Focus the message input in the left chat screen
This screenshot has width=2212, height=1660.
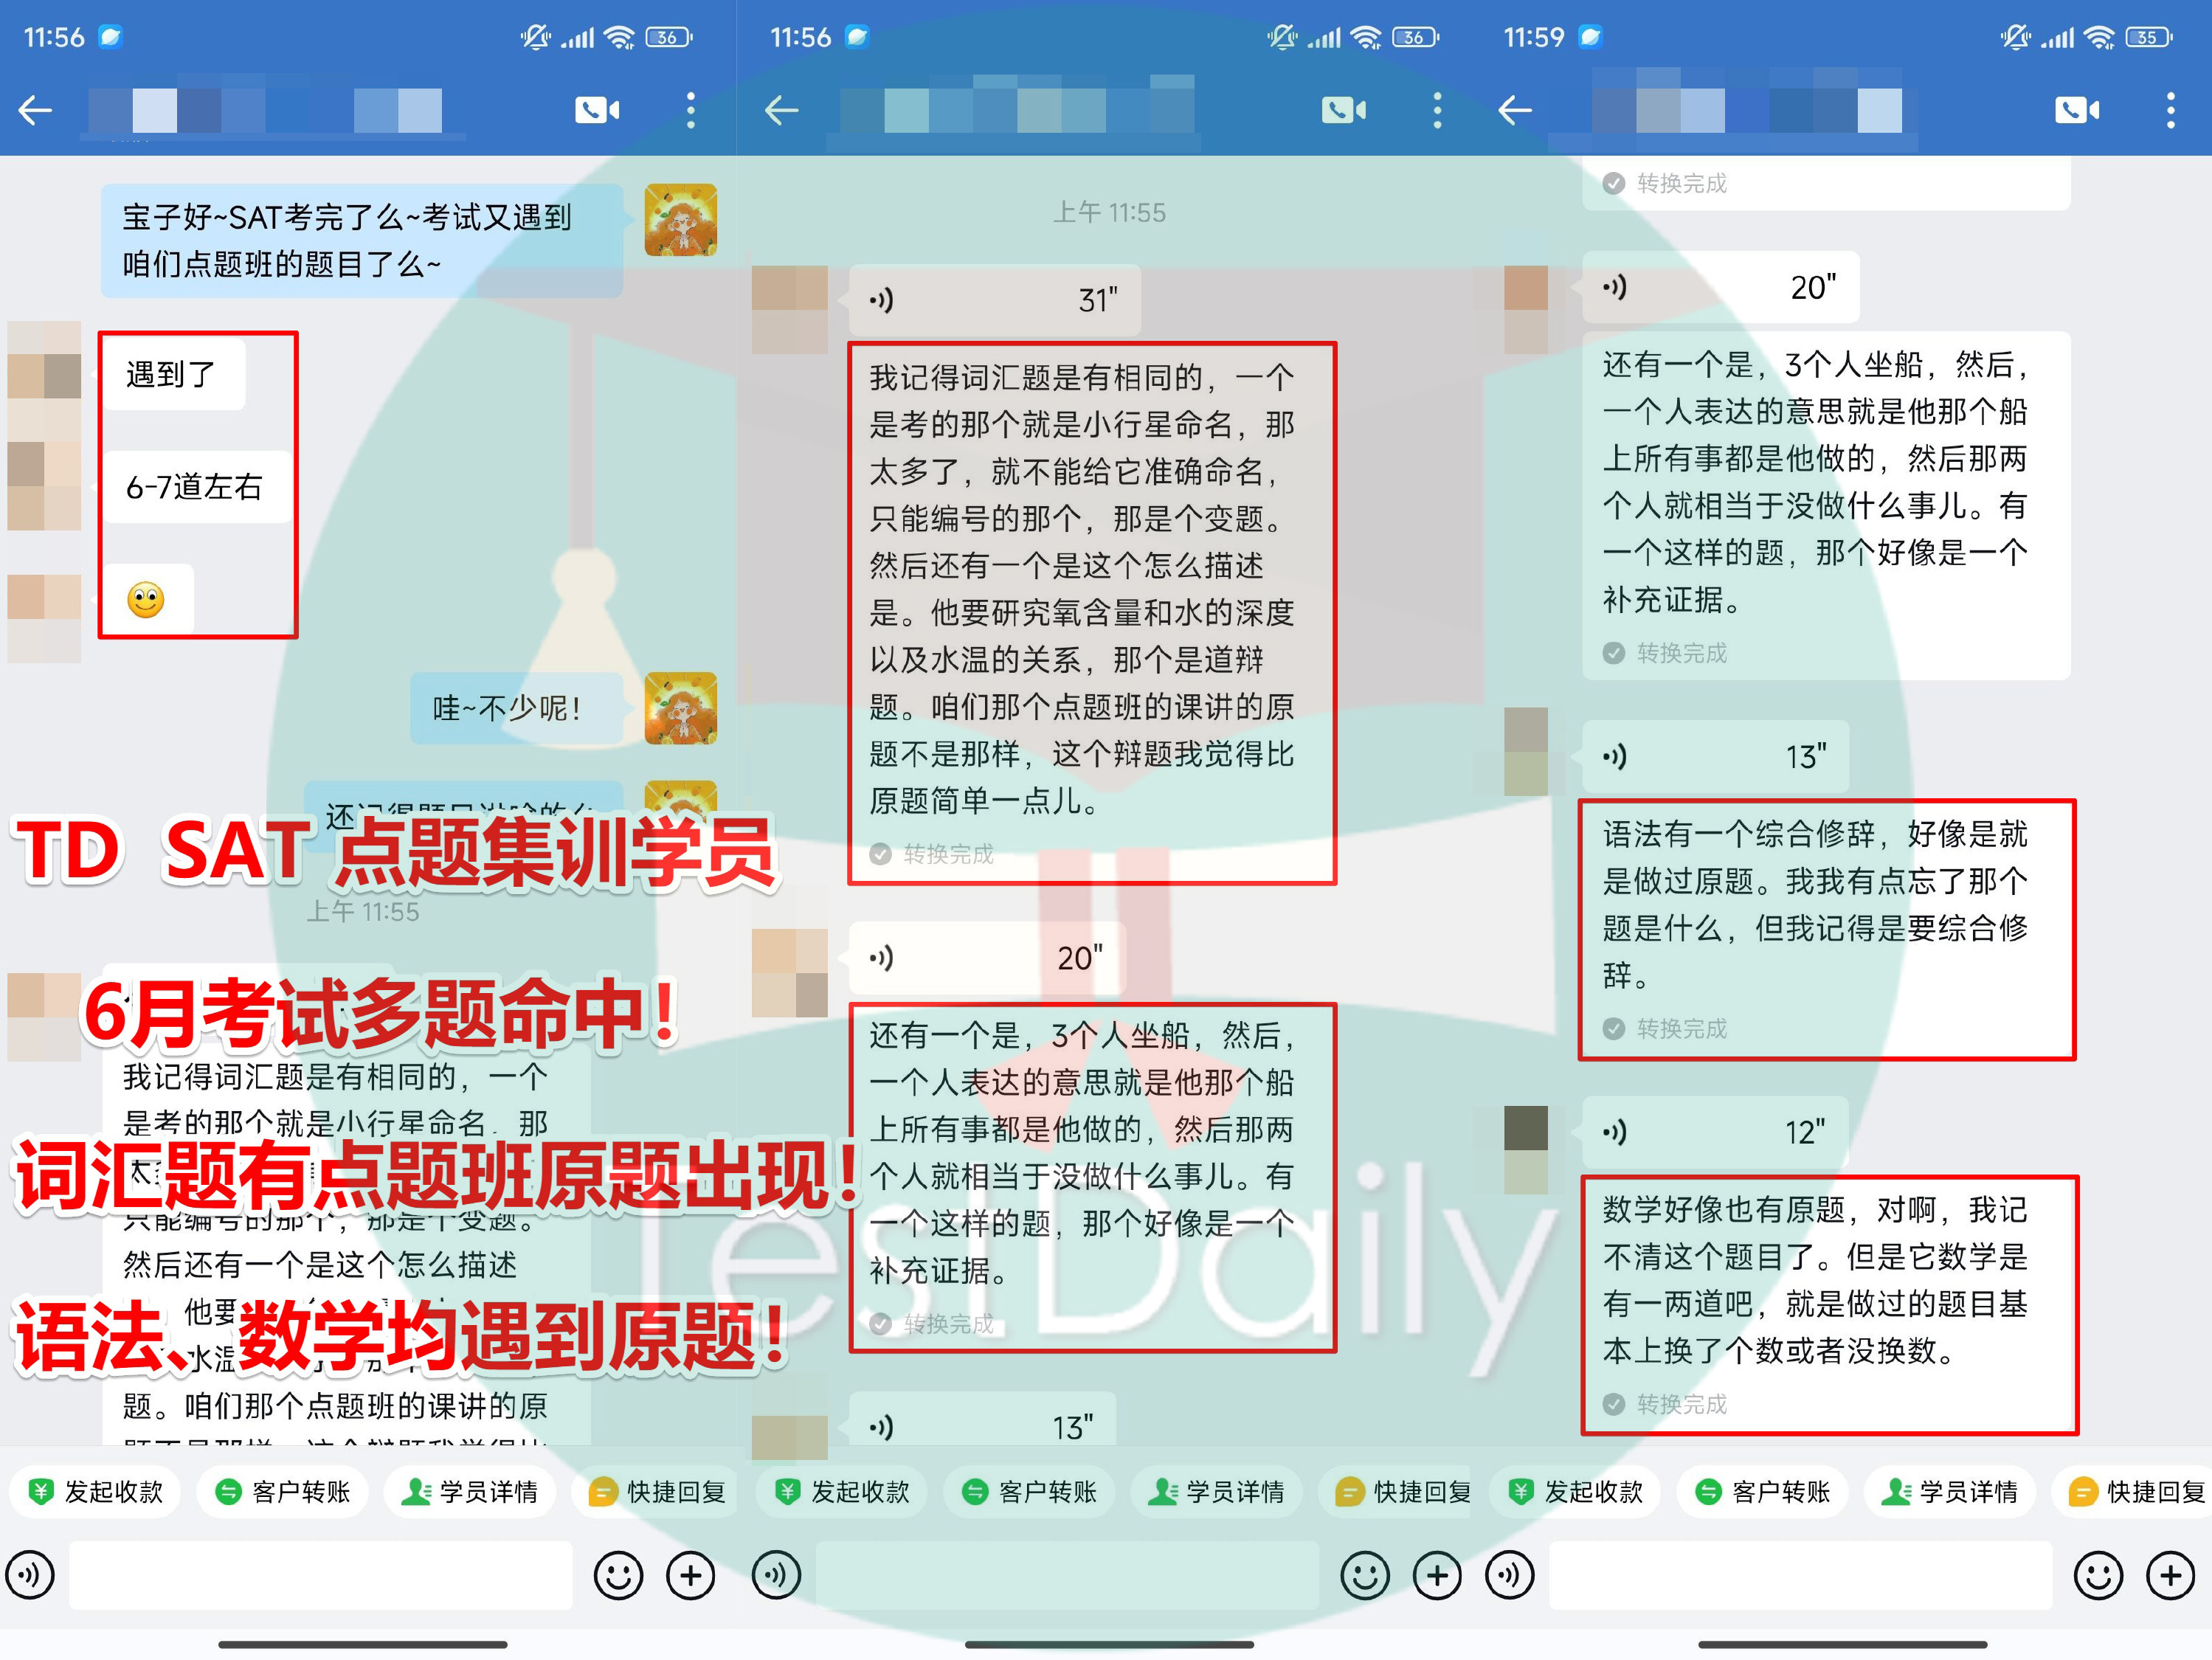click(x=321, y=1575)
